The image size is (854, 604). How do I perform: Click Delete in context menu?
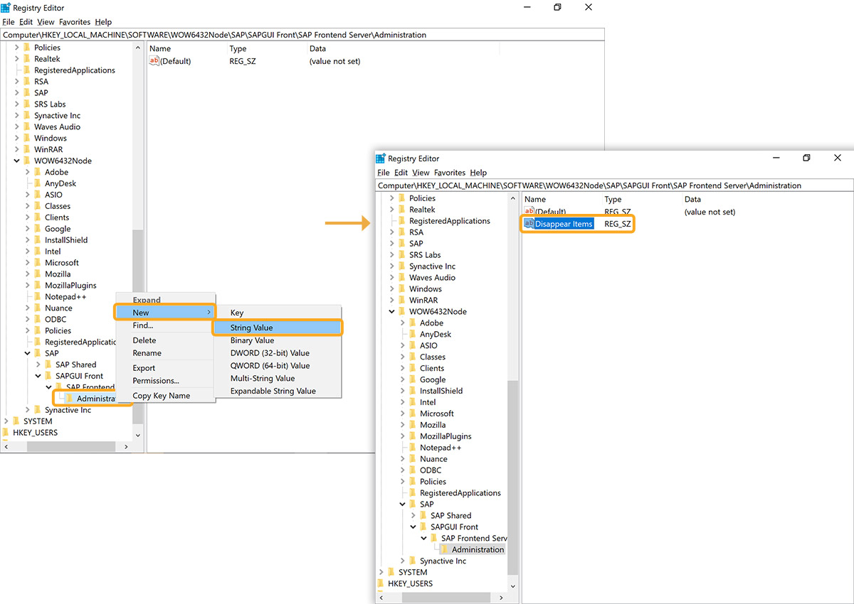coord(165,340)
